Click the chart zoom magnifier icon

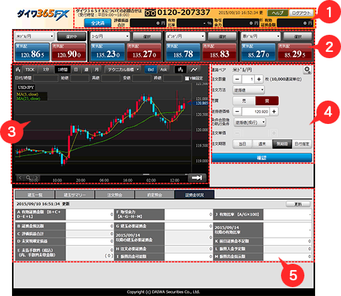(x=28, y=178)
